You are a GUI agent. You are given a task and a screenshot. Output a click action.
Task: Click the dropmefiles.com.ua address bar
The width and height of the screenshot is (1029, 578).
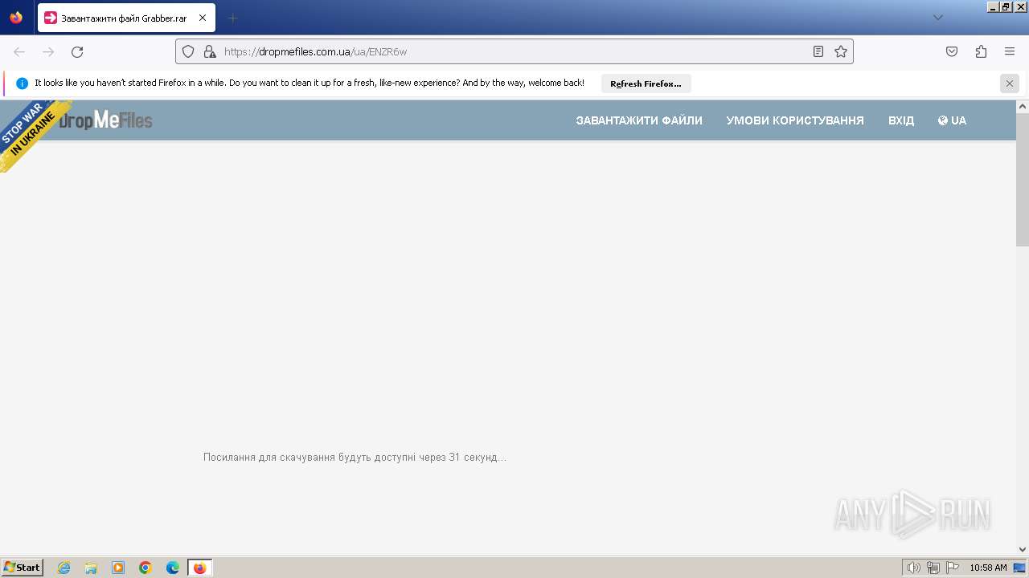coord(514,51)
